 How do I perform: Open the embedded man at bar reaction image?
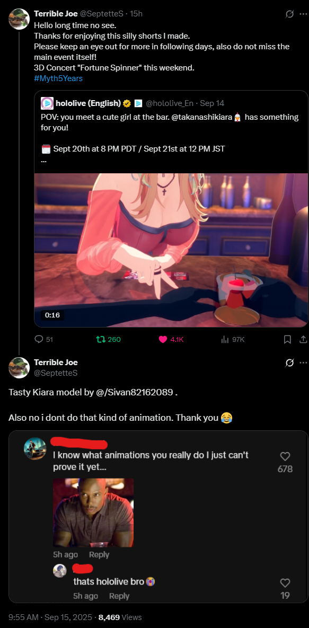point(93,512)
